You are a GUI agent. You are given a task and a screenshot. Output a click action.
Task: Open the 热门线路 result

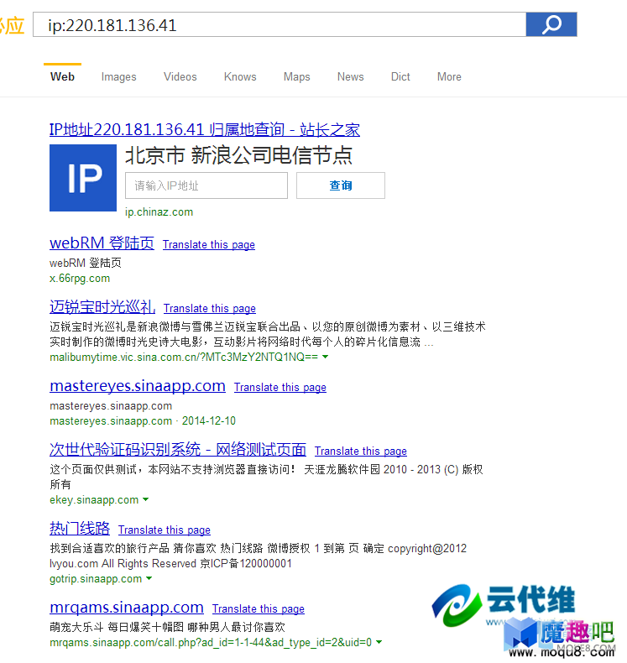80,529
